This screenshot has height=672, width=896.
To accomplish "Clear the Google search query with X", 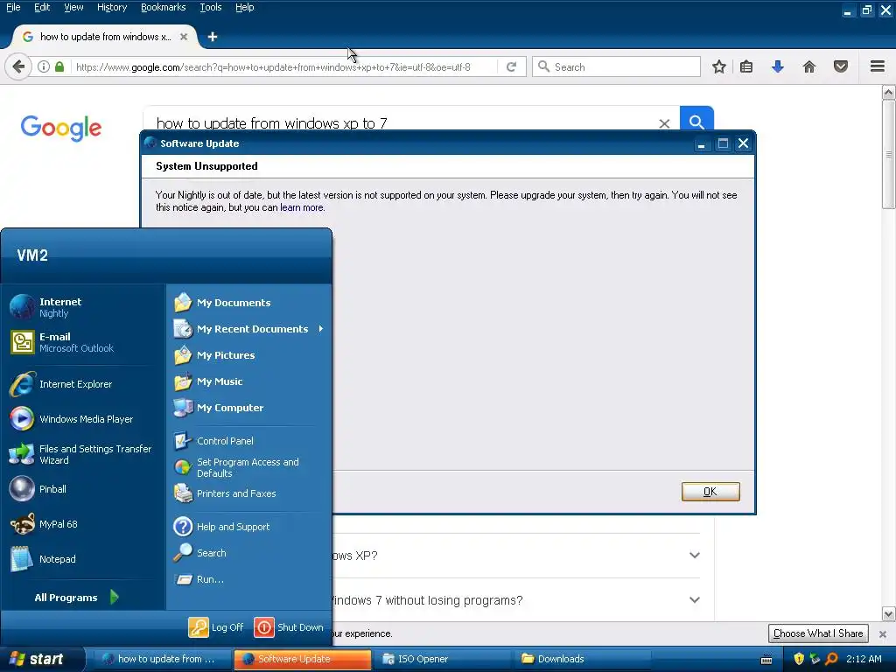I will pos(664,123).
